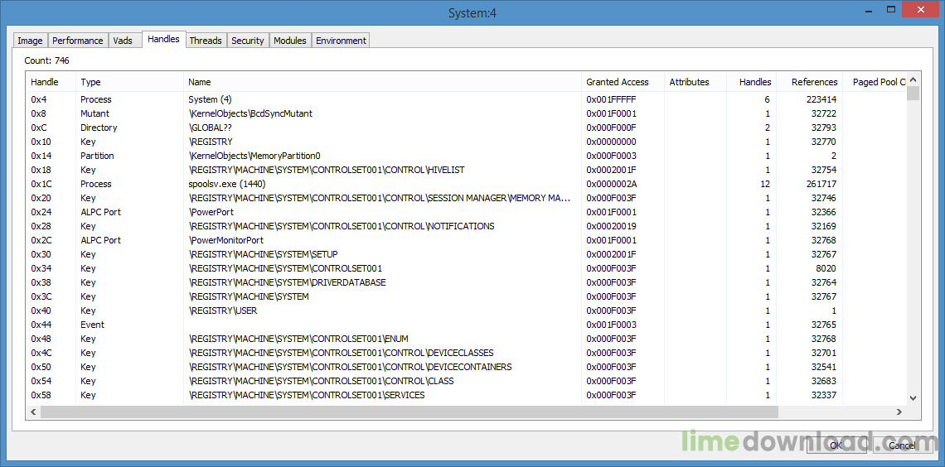Click the Cancel button

[x=901, y=445]
